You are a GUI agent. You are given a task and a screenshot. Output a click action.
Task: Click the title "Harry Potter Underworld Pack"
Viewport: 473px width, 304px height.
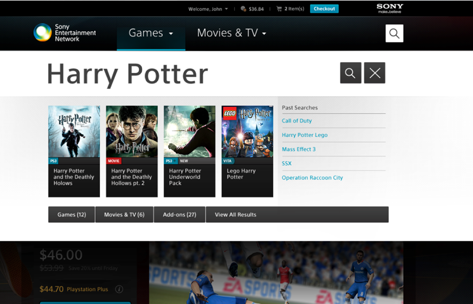tap(185, 177)
